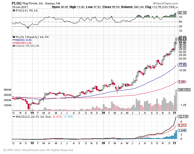Click the PLUG ticker symbol heading
The height and width of the screenshot is (154, 194).
(17, 3)
